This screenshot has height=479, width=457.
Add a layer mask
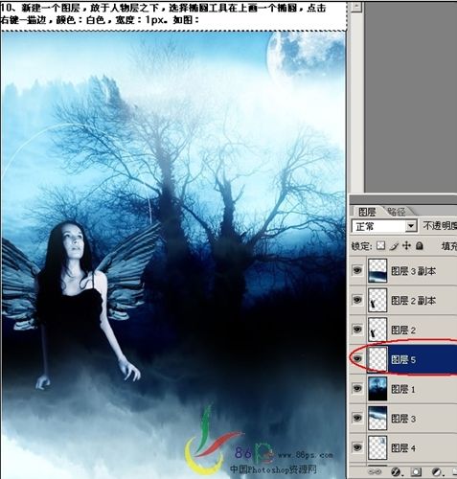pyautogui.click(x=417, y=471)
